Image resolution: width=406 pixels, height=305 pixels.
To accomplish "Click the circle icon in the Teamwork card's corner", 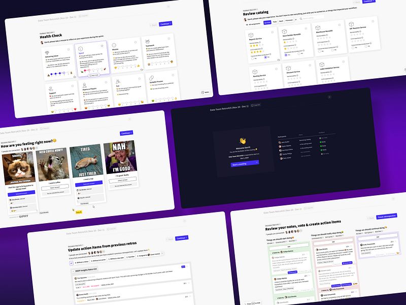I will pos(169,39).
